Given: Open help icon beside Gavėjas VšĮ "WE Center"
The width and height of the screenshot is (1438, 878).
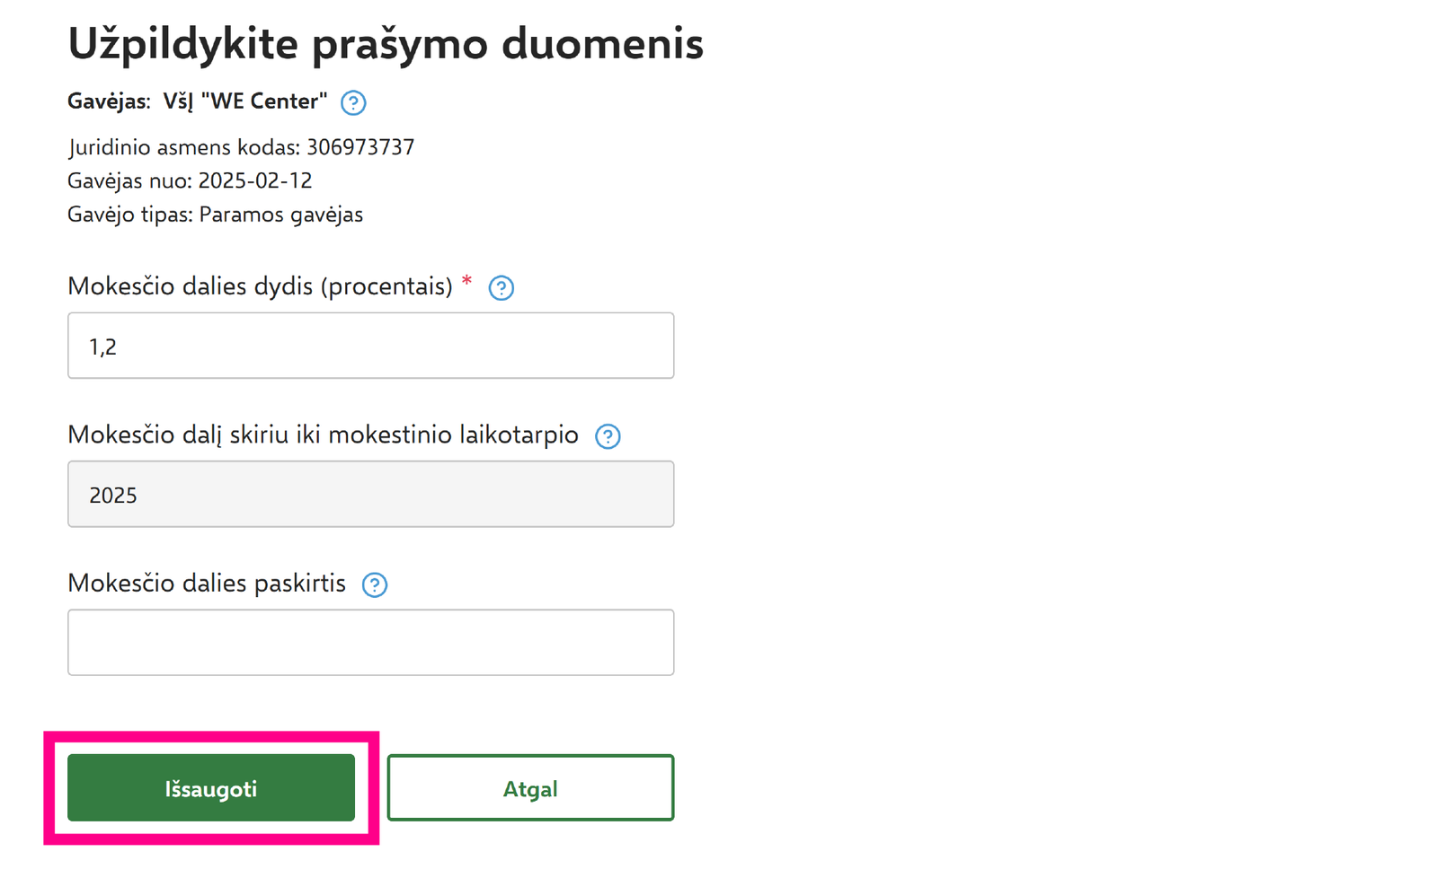Looking at the screenshot, I should [x=353, y=102].
